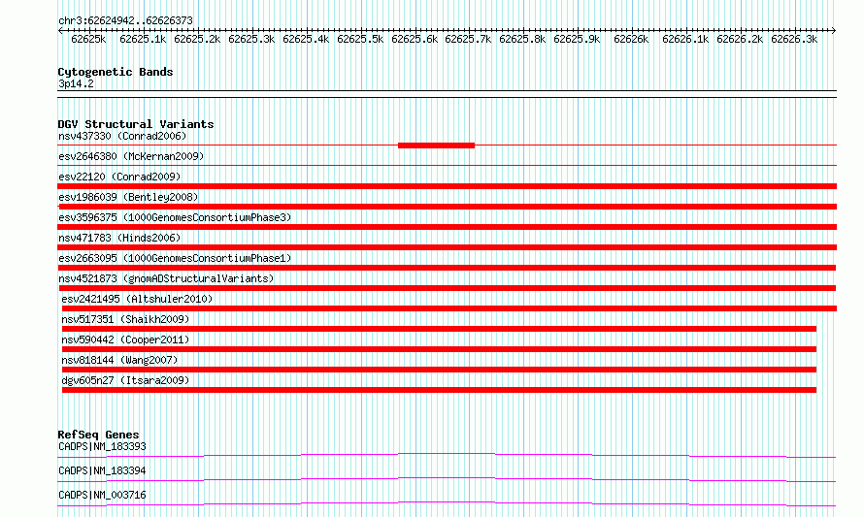
Task: Open the nsv818144 (Wang2007) variant
Action: (x=119, y=360)
